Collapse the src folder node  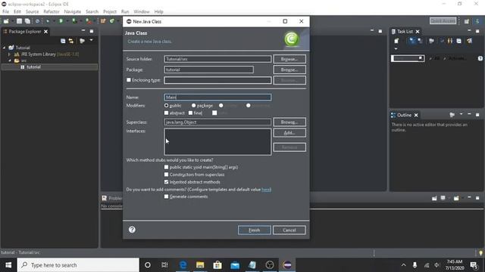pyautogui.click(x=10, y=60)
